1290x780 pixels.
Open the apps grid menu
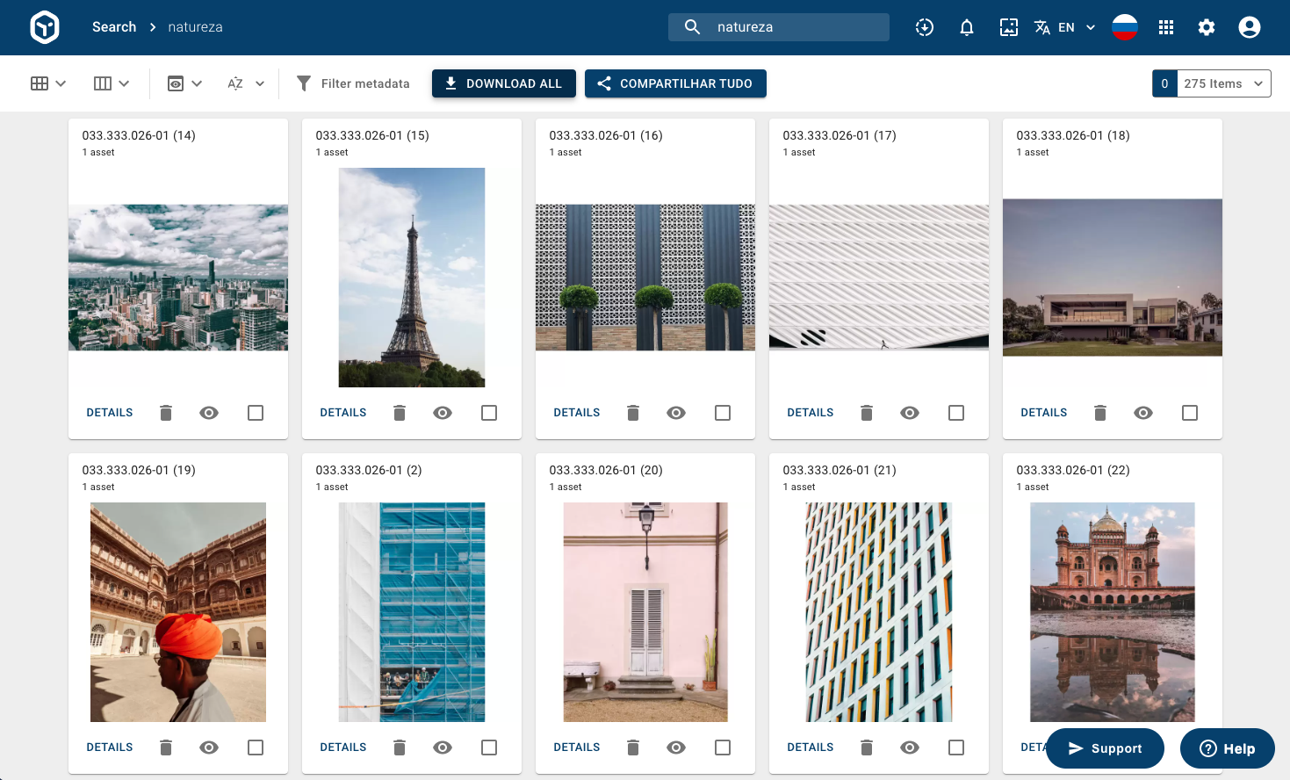[1166, 27]
